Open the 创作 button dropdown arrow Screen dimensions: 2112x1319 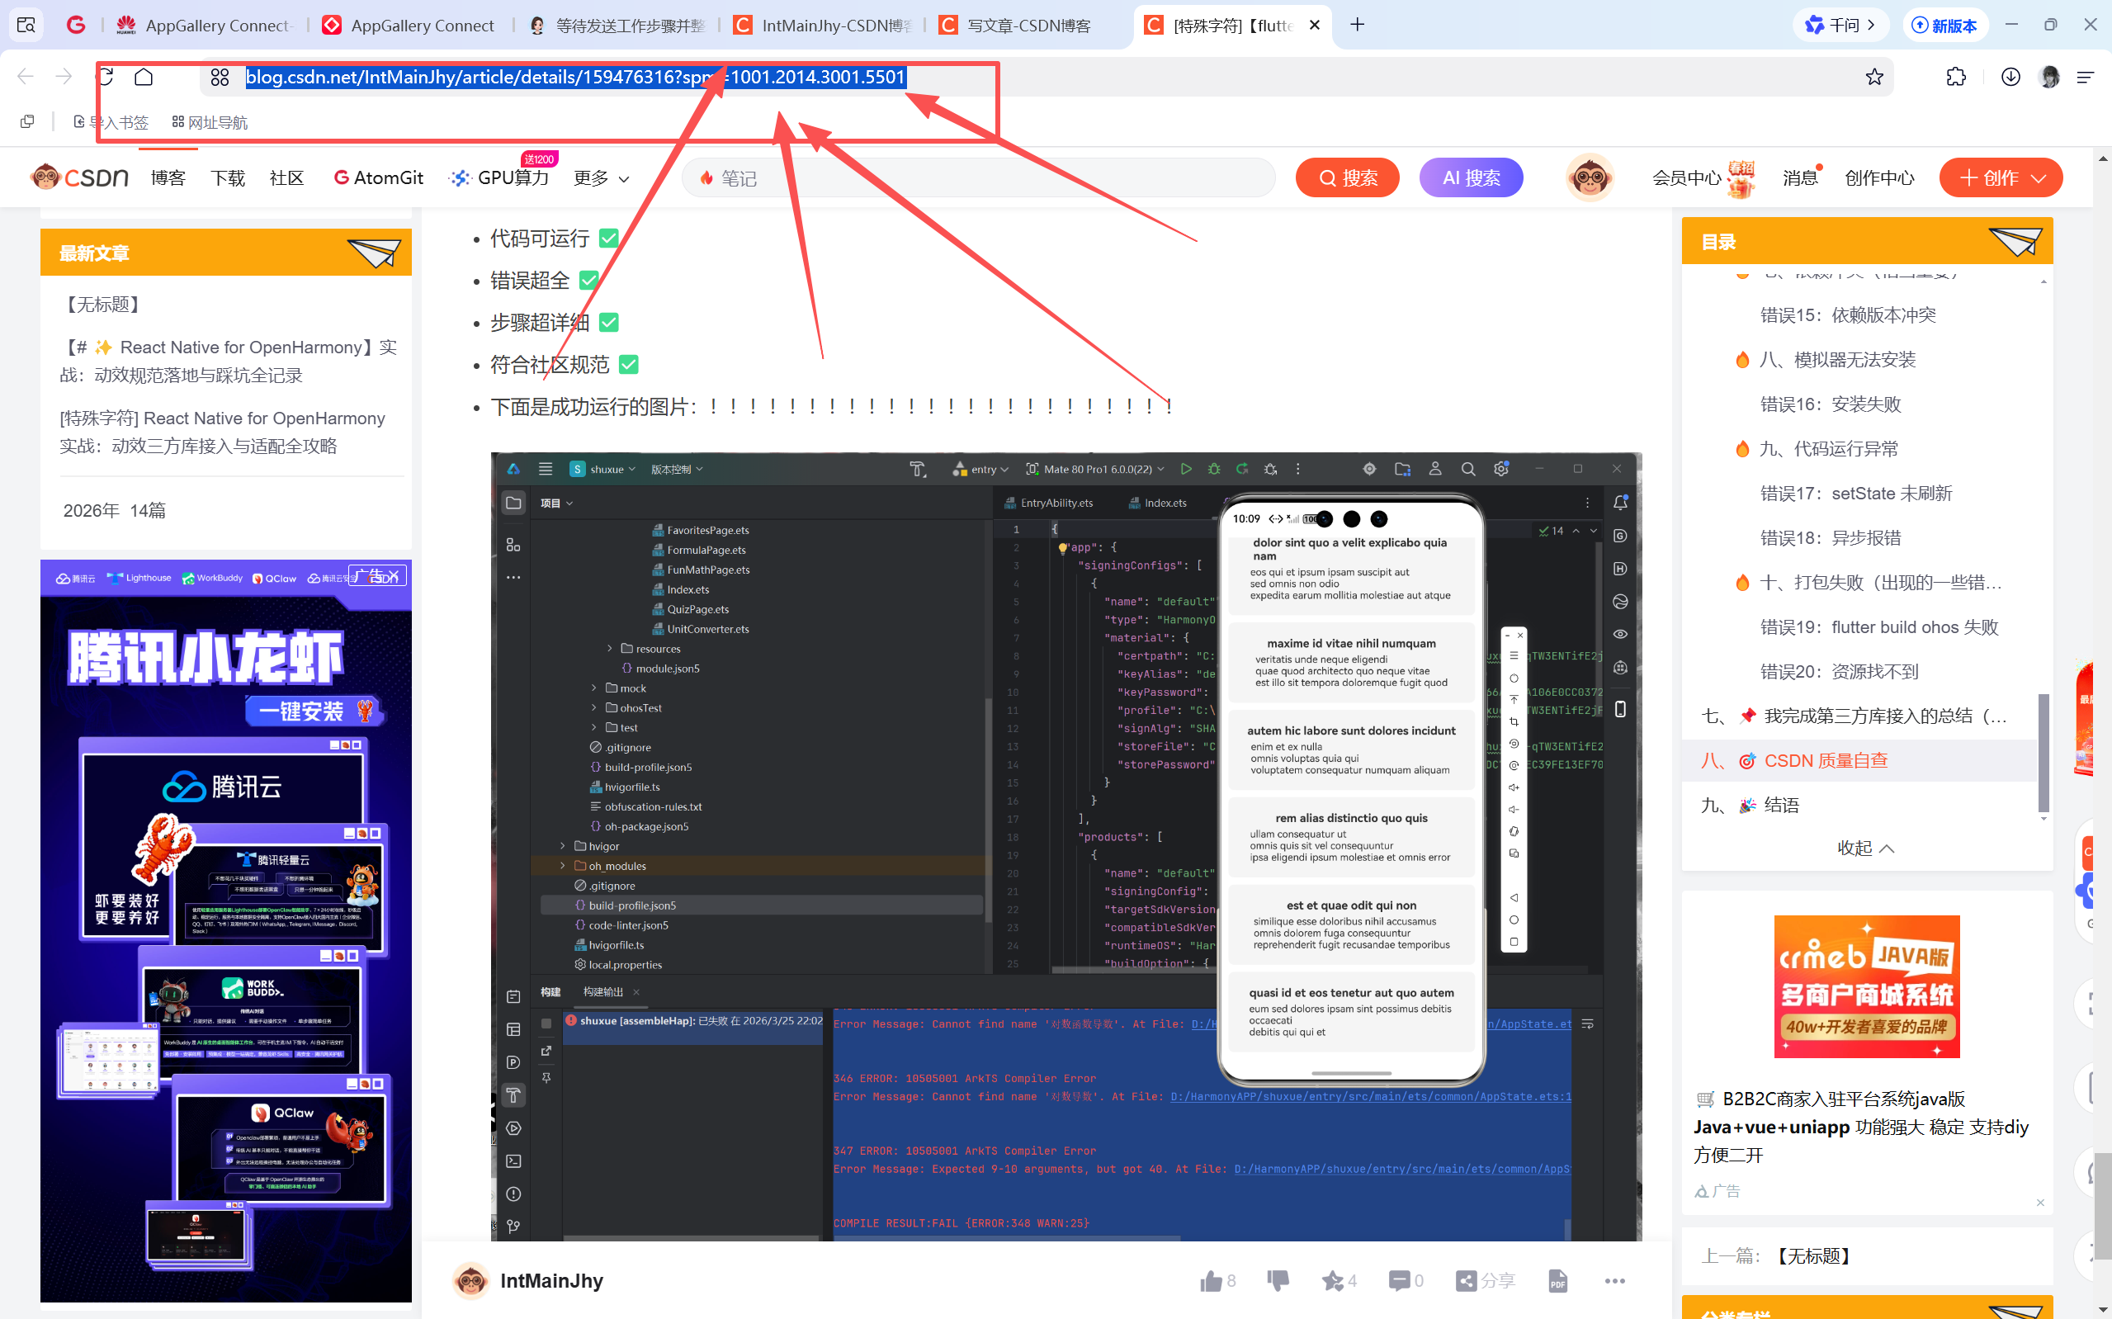pos(2039,178)
